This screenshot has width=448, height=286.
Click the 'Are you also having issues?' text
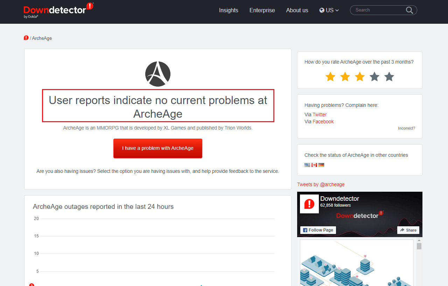[x=158, y=171]
